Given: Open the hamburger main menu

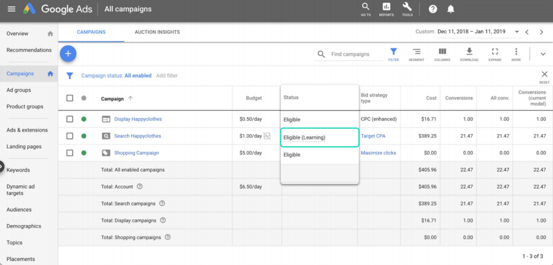Looking at the screenshot, I should click(x=12, y=9).
